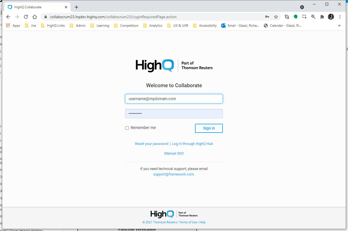The image size is (348, 231).
Task: Open the Chrome profile avatar
Action: (x=331, y=17)
